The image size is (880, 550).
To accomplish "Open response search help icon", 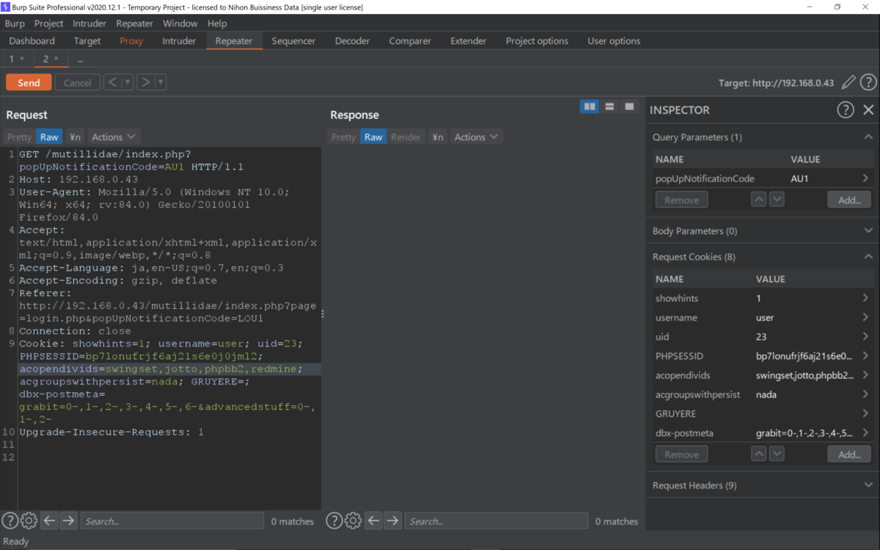I will (334, 521).
